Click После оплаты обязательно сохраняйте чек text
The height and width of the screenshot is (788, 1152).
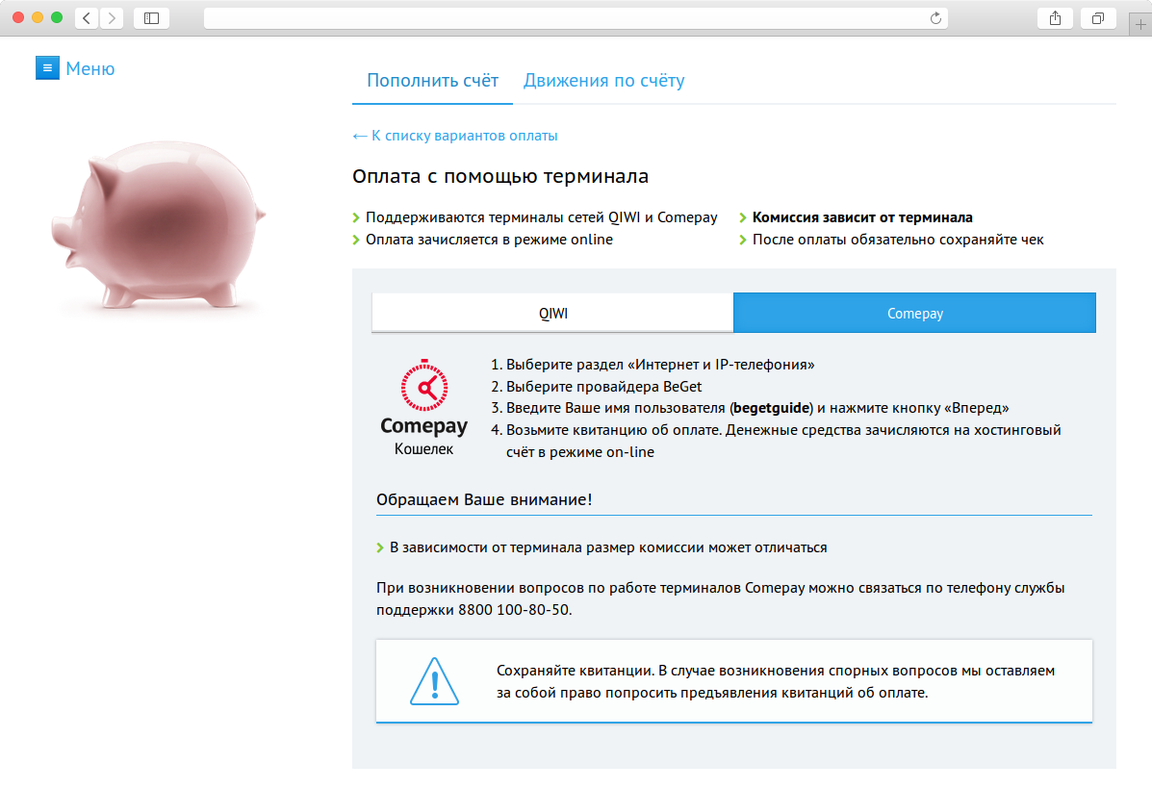click(x=898, y=240)
